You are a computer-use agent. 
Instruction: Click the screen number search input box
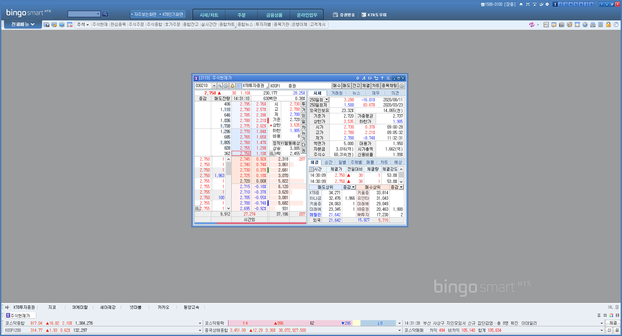83,14
